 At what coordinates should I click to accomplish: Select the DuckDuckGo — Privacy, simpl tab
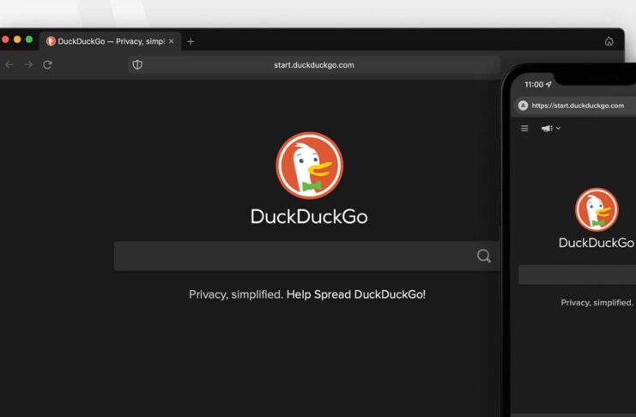pos(111,41)
